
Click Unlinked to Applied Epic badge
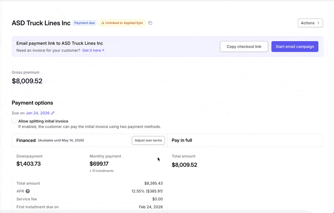coord(122,23)
